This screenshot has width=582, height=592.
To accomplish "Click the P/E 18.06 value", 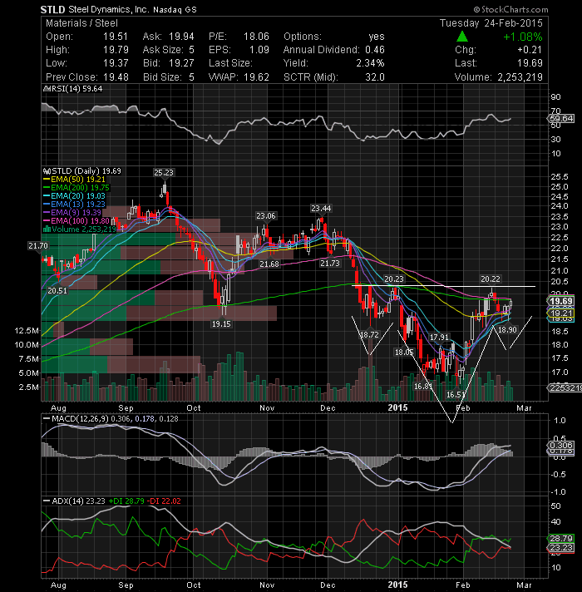I will [x=256, y=37].
